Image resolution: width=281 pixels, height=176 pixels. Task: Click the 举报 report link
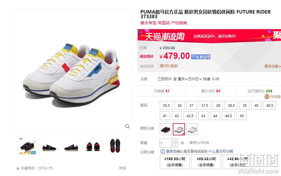point(122,168)
